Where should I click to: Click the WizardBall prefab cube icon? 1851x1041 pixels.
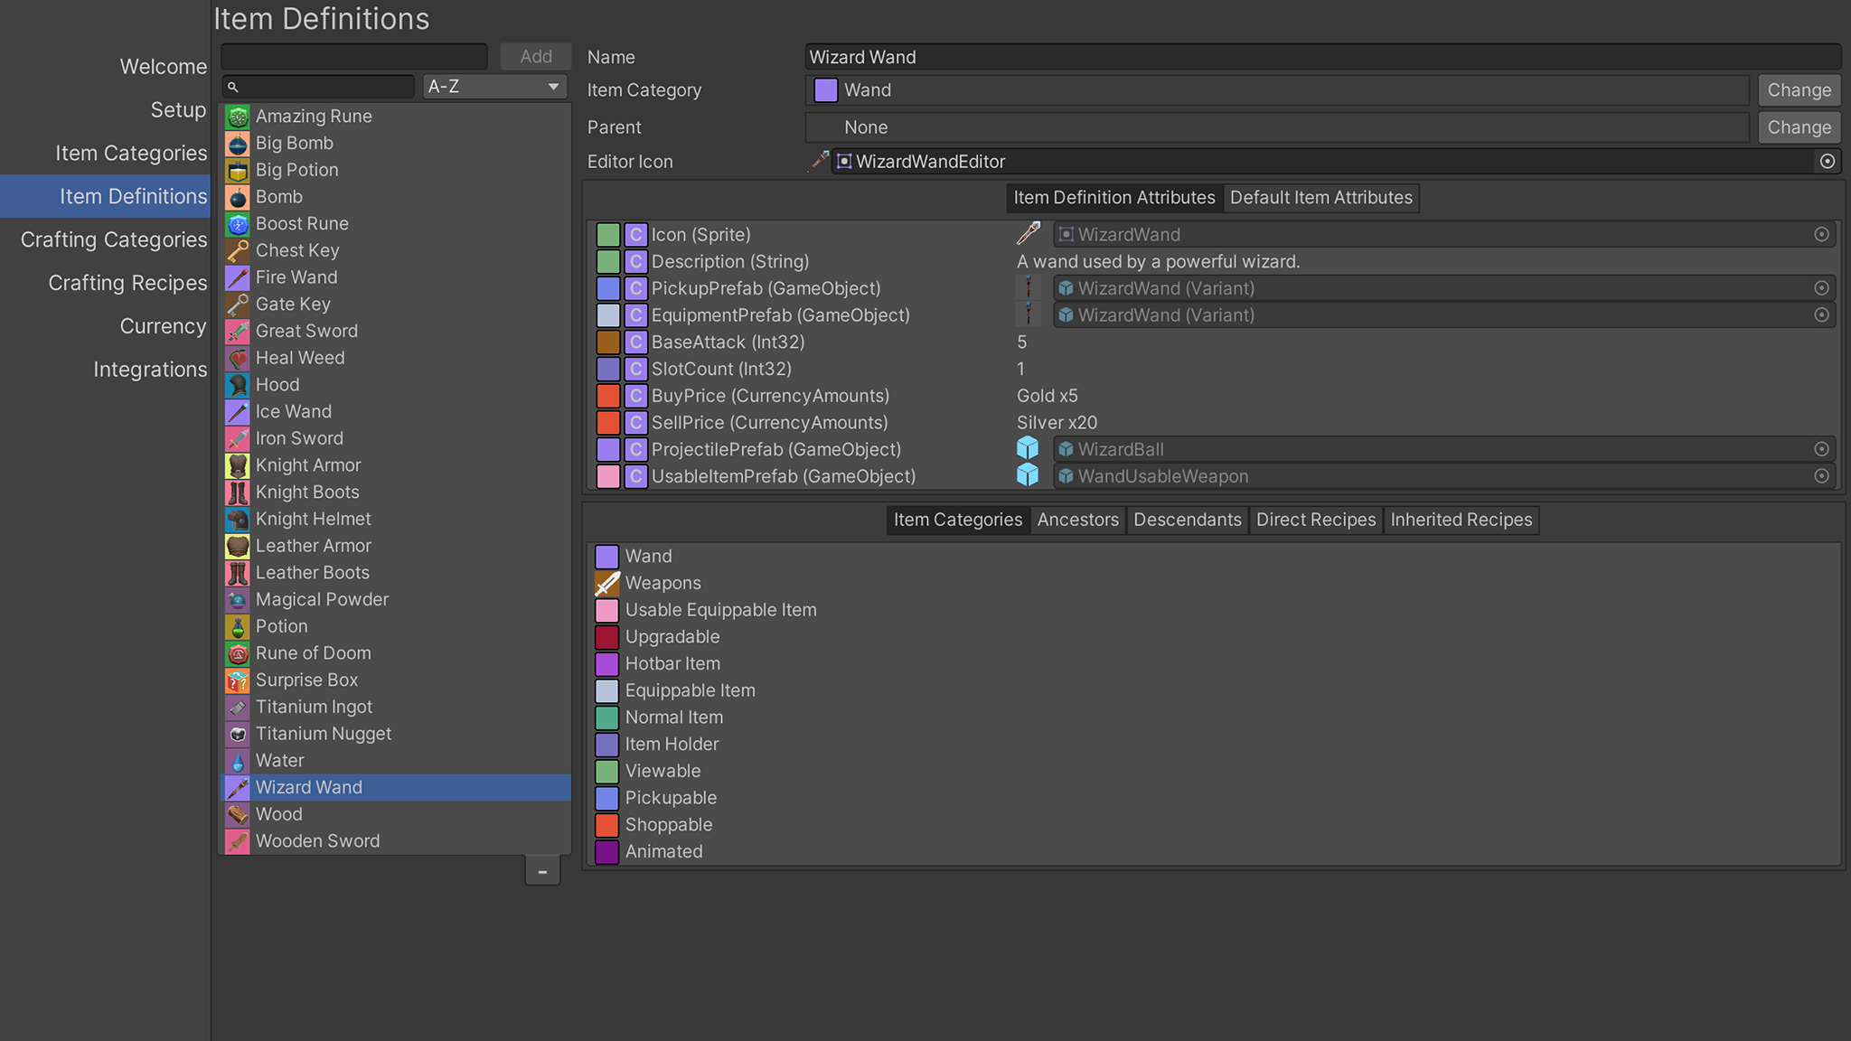pyautogui.click(x=1029, y=448)
